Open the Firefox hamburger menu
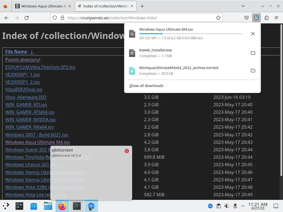Image resolution: width=283 pixels, height=212 pixels. [x=276, y=18]
